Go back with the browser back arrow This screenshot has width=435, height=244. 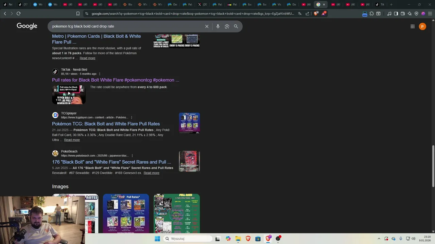(x=5, y=14)
